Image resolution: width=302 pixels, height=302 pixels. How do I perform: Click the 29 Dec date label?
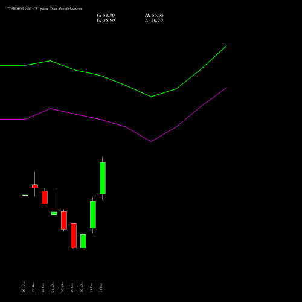click(x=72, y=287)
